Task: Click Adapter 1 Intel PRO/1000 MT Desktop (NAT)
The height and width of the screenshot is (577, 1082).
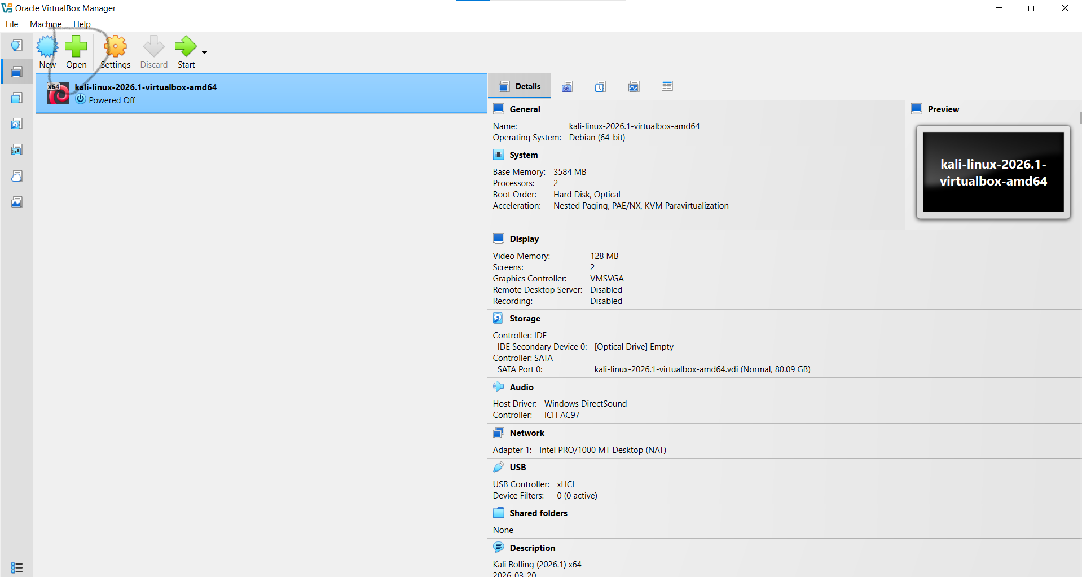Action: tap(602, 450)
